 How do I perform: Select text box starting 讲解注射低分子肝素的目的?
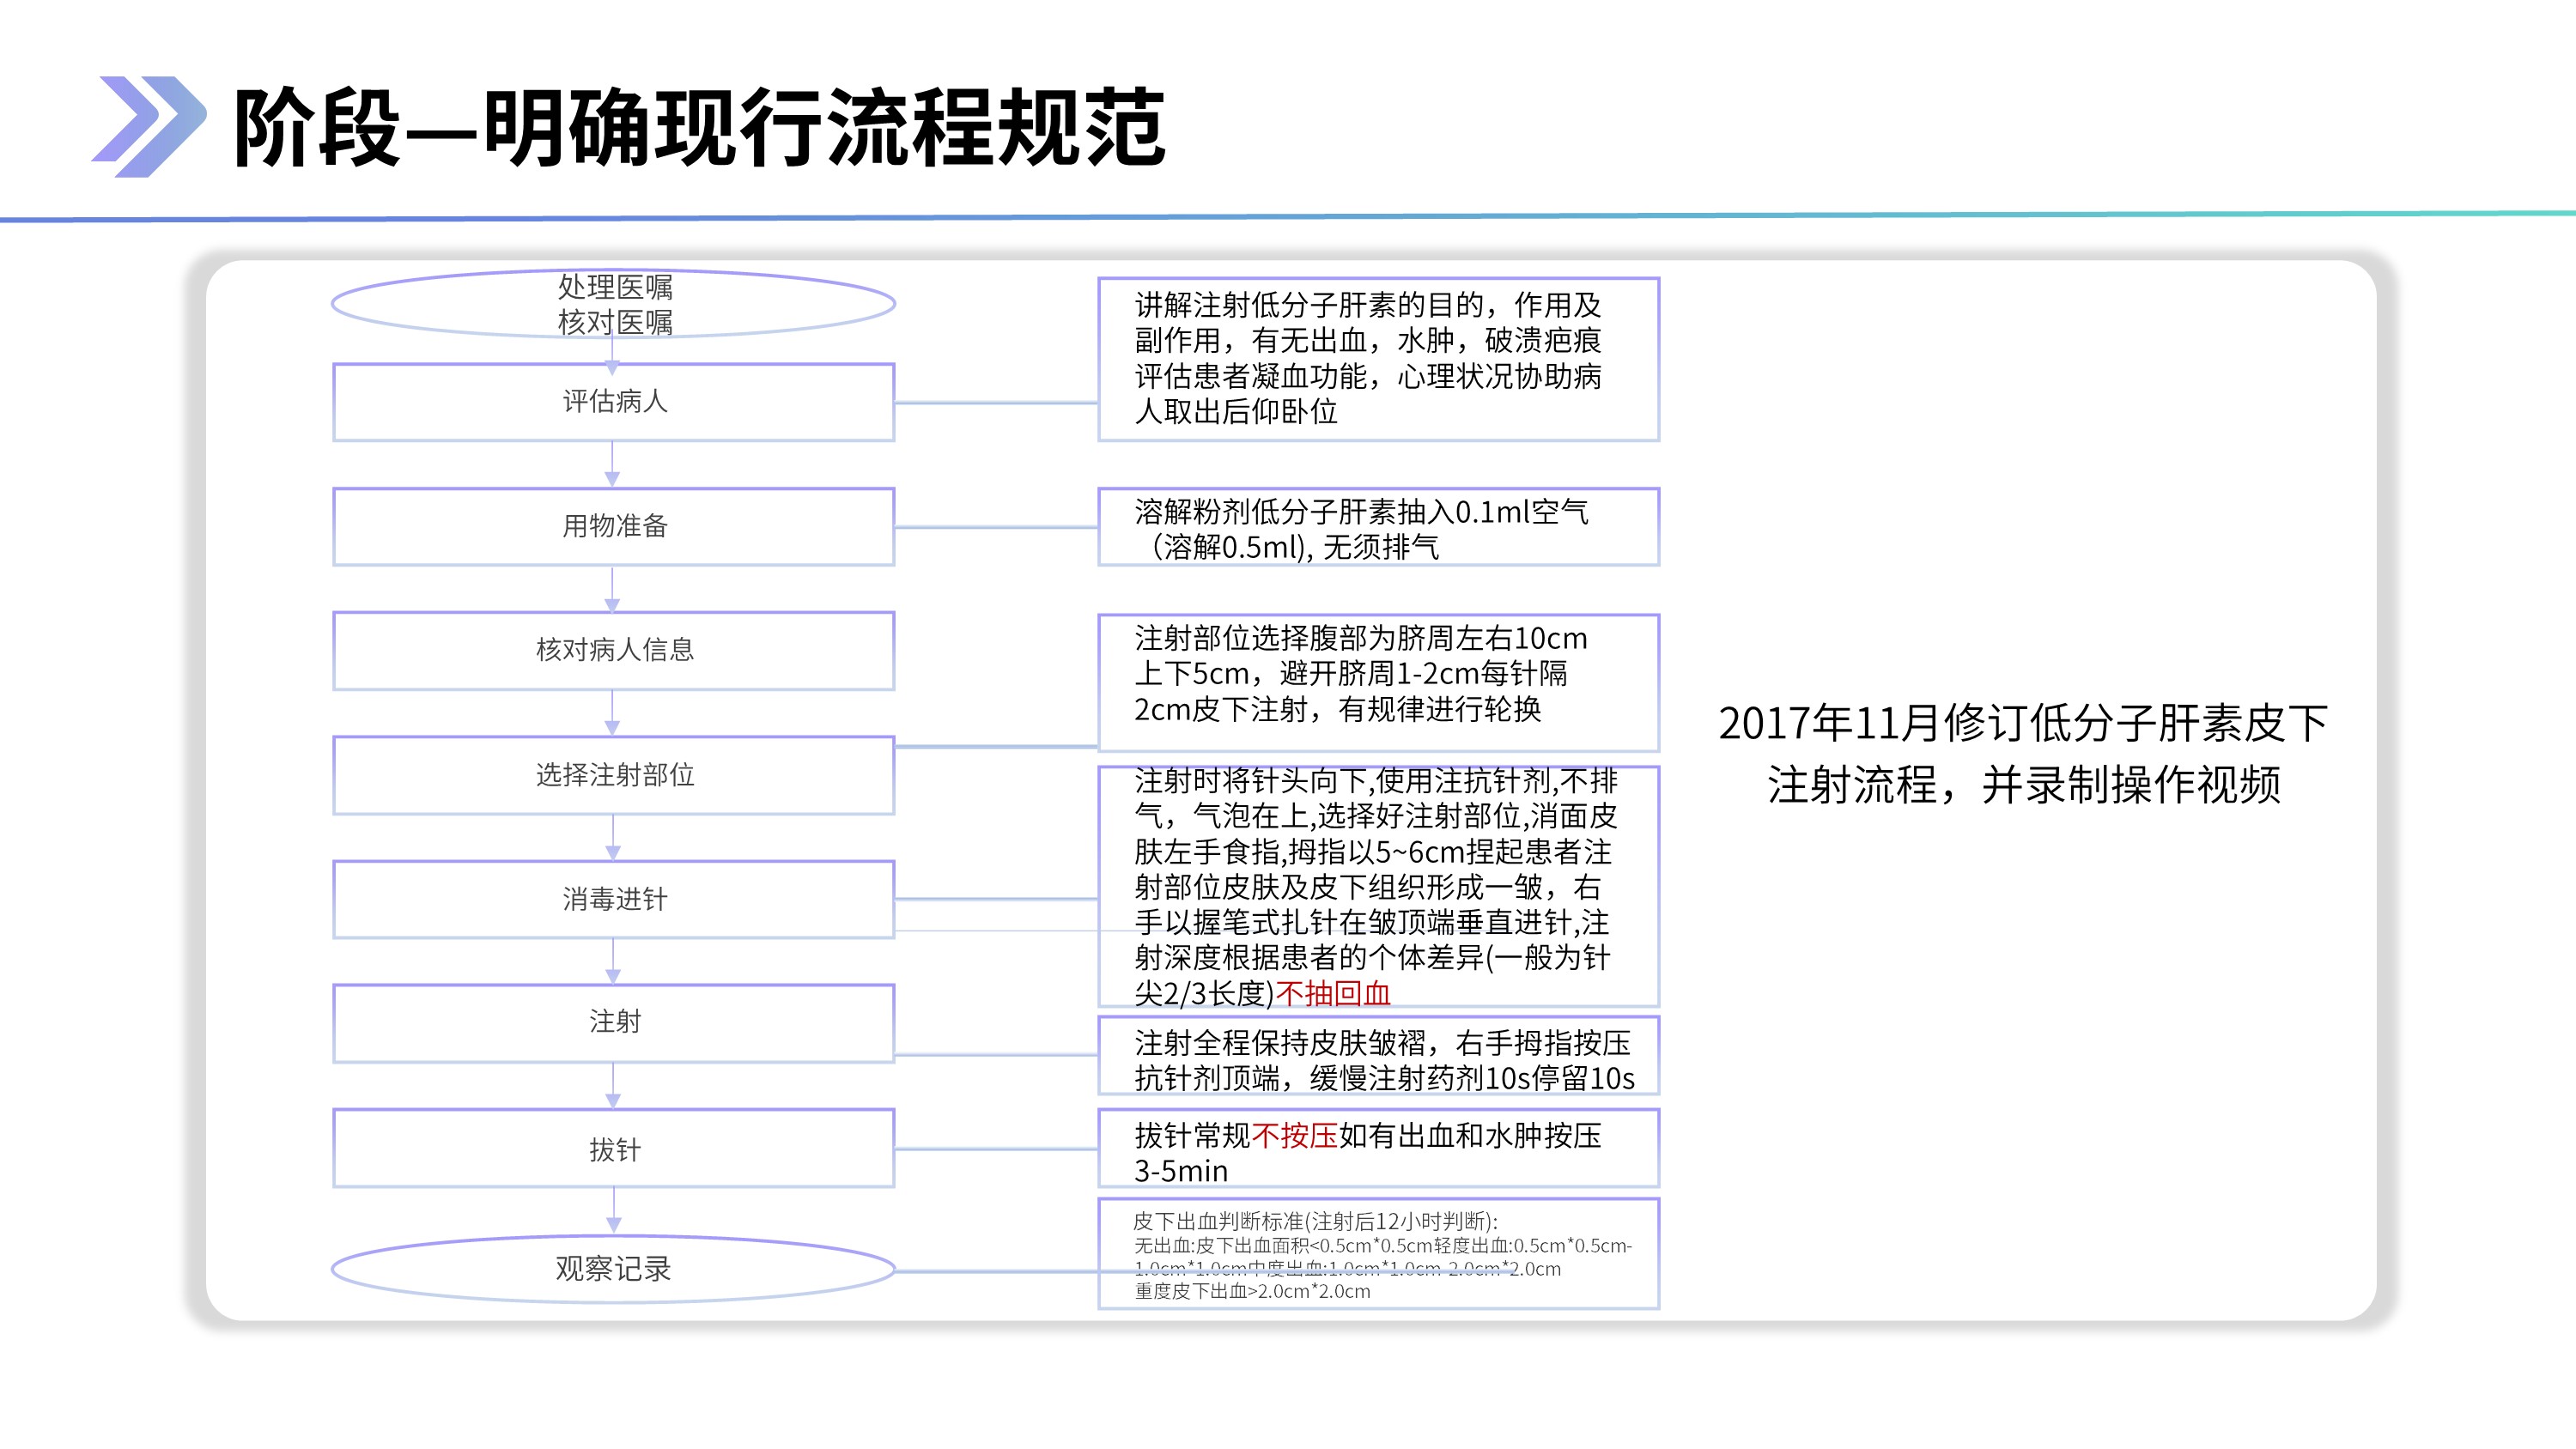click(x=1378, y=359)
